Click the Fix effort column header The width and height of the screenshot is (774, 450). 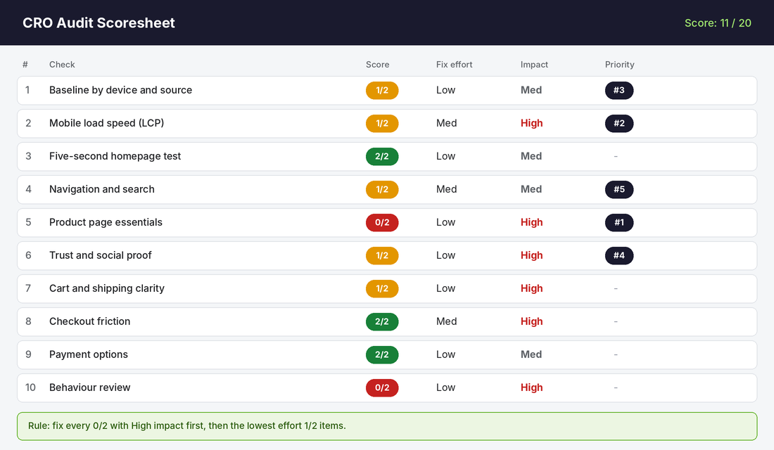(x=454, y=64)
